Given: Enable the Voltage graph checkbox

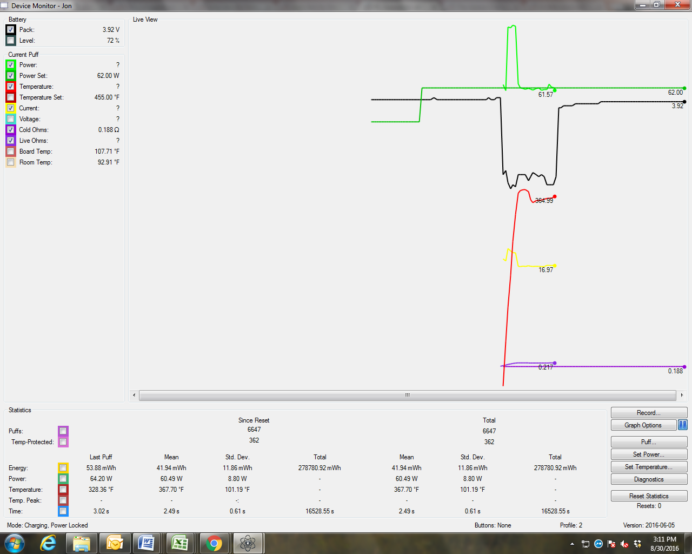Looking at the screenshot, I should tap(11, 119).
